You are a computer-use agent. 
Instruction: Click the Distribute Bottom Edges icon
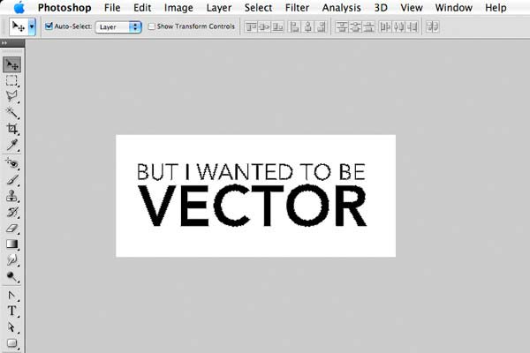tap(368, 26)
